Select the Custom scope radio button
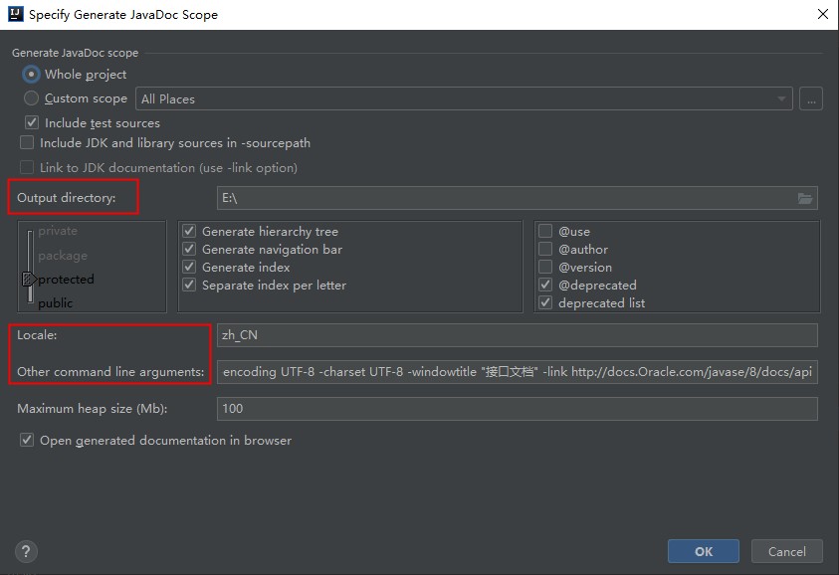This screenshot has width=839, height=575. coord(32,98)
